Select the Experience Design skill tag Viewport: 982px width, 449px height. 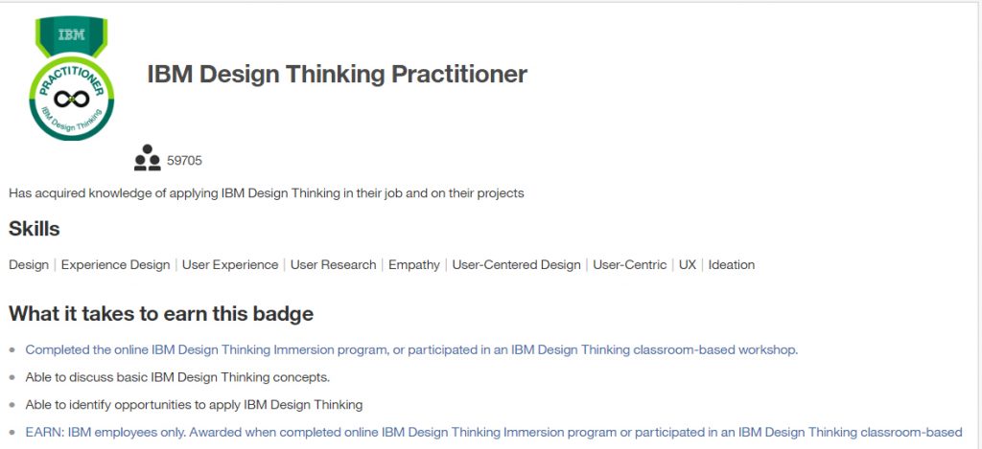pyautogui.click(x=116, y=264)
